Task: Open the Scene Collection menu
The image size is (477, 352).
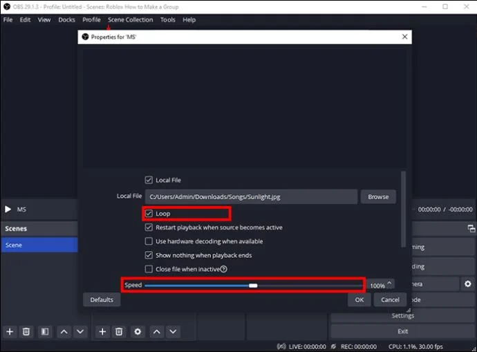Action: point(130,20)
